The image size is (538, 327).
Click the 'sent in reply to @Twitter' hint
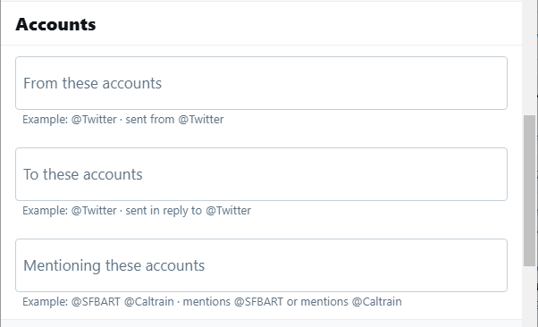tap(188, 210)
